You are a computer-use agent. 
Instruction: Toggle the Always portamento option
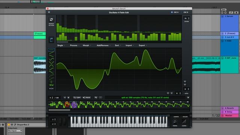tap(176, 117)
